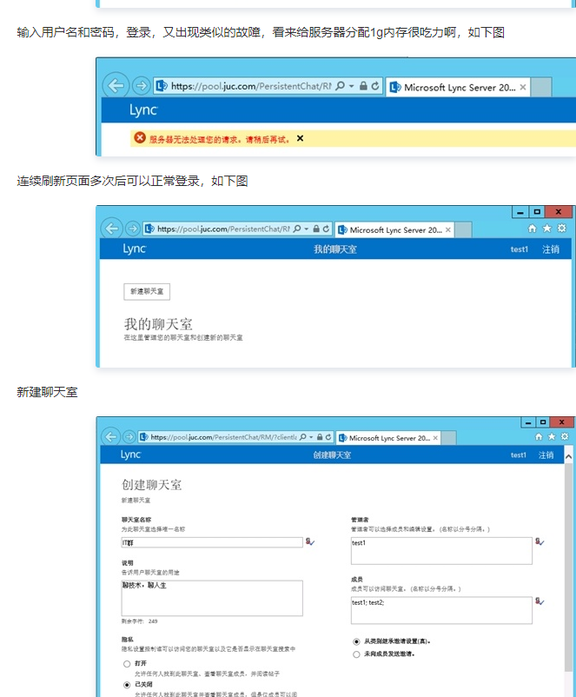576x697 pixels.
Task: Refresh the error page browser window
Action: tap(375, 86)
